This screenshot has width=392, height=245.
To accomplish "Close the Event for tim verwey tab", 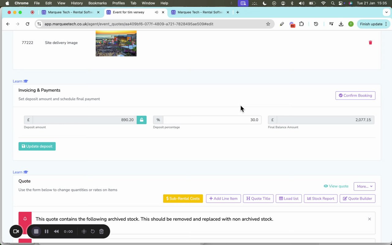I will (x=163, y=12).
